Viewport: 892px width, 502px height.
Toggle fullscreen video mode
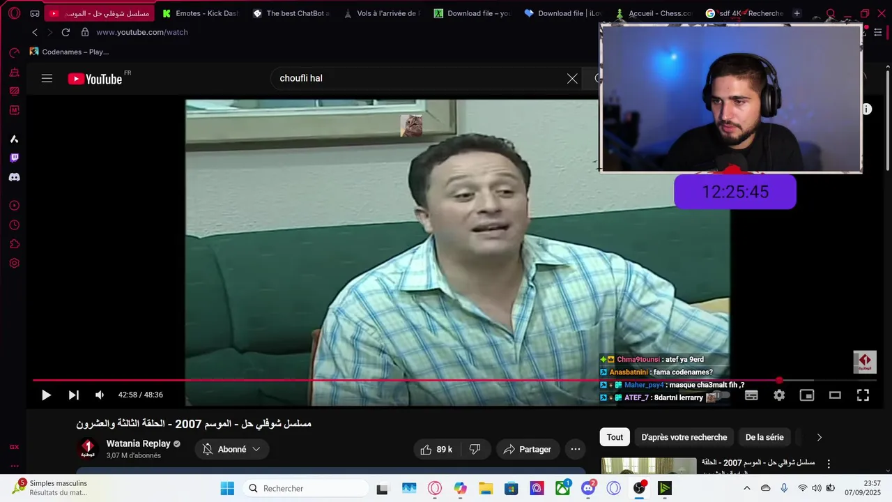(x=863, y=395)
